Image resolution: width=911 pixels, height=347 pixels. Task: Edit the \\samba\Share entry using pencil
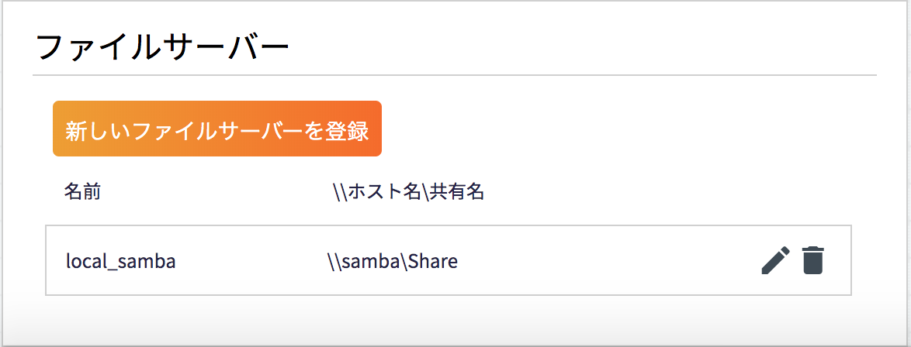(776, 260)
